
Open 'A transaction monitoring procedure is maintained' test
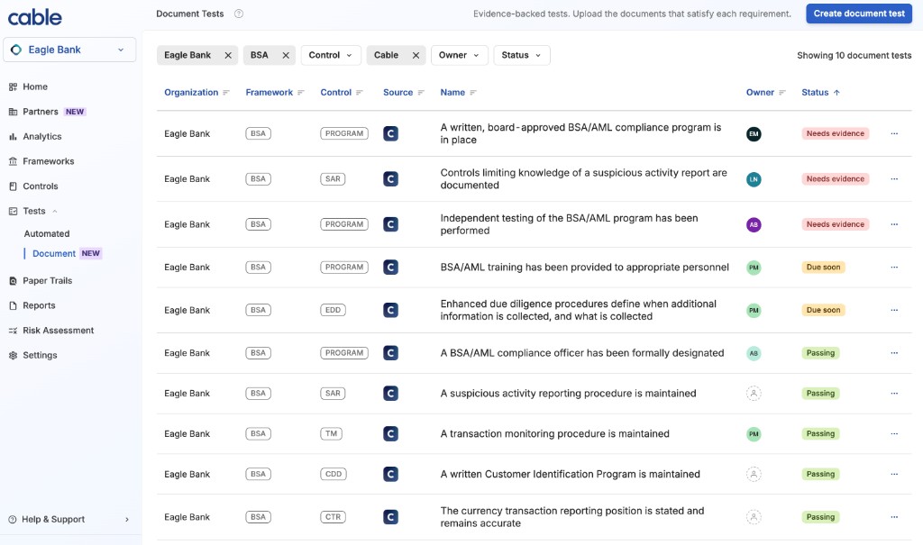coord(554,434)
